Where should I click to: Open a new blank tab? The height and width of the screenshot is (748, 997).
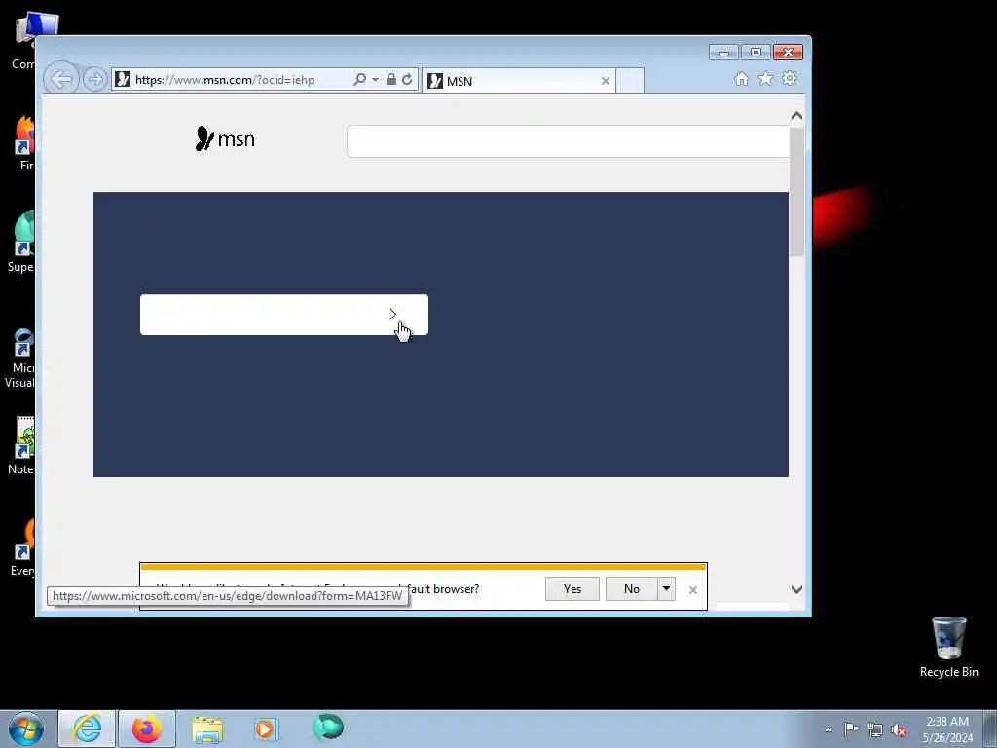[x=630, y=81]
